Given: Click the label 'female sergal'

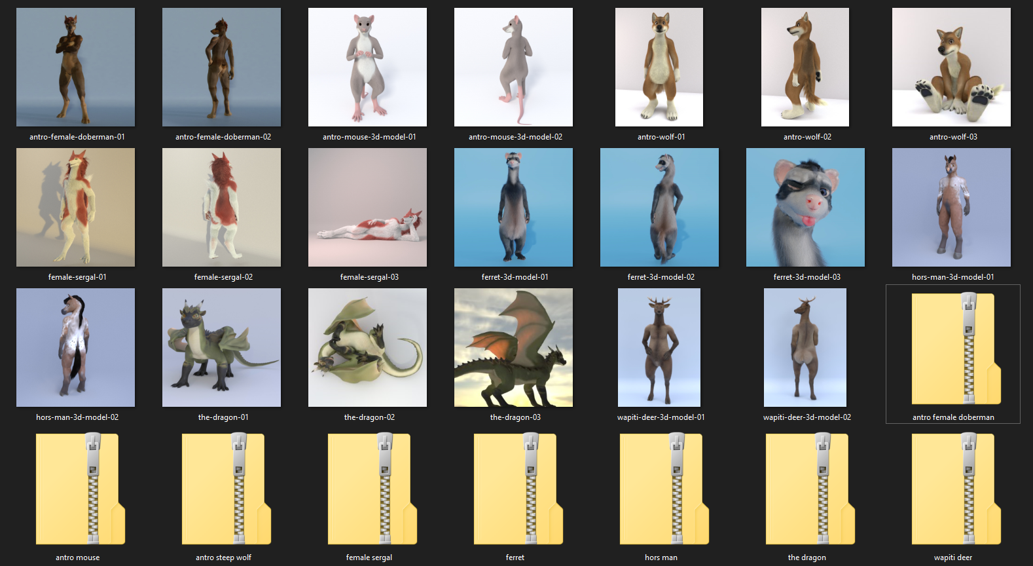Looking at the screenshot, I should [369, 557].
